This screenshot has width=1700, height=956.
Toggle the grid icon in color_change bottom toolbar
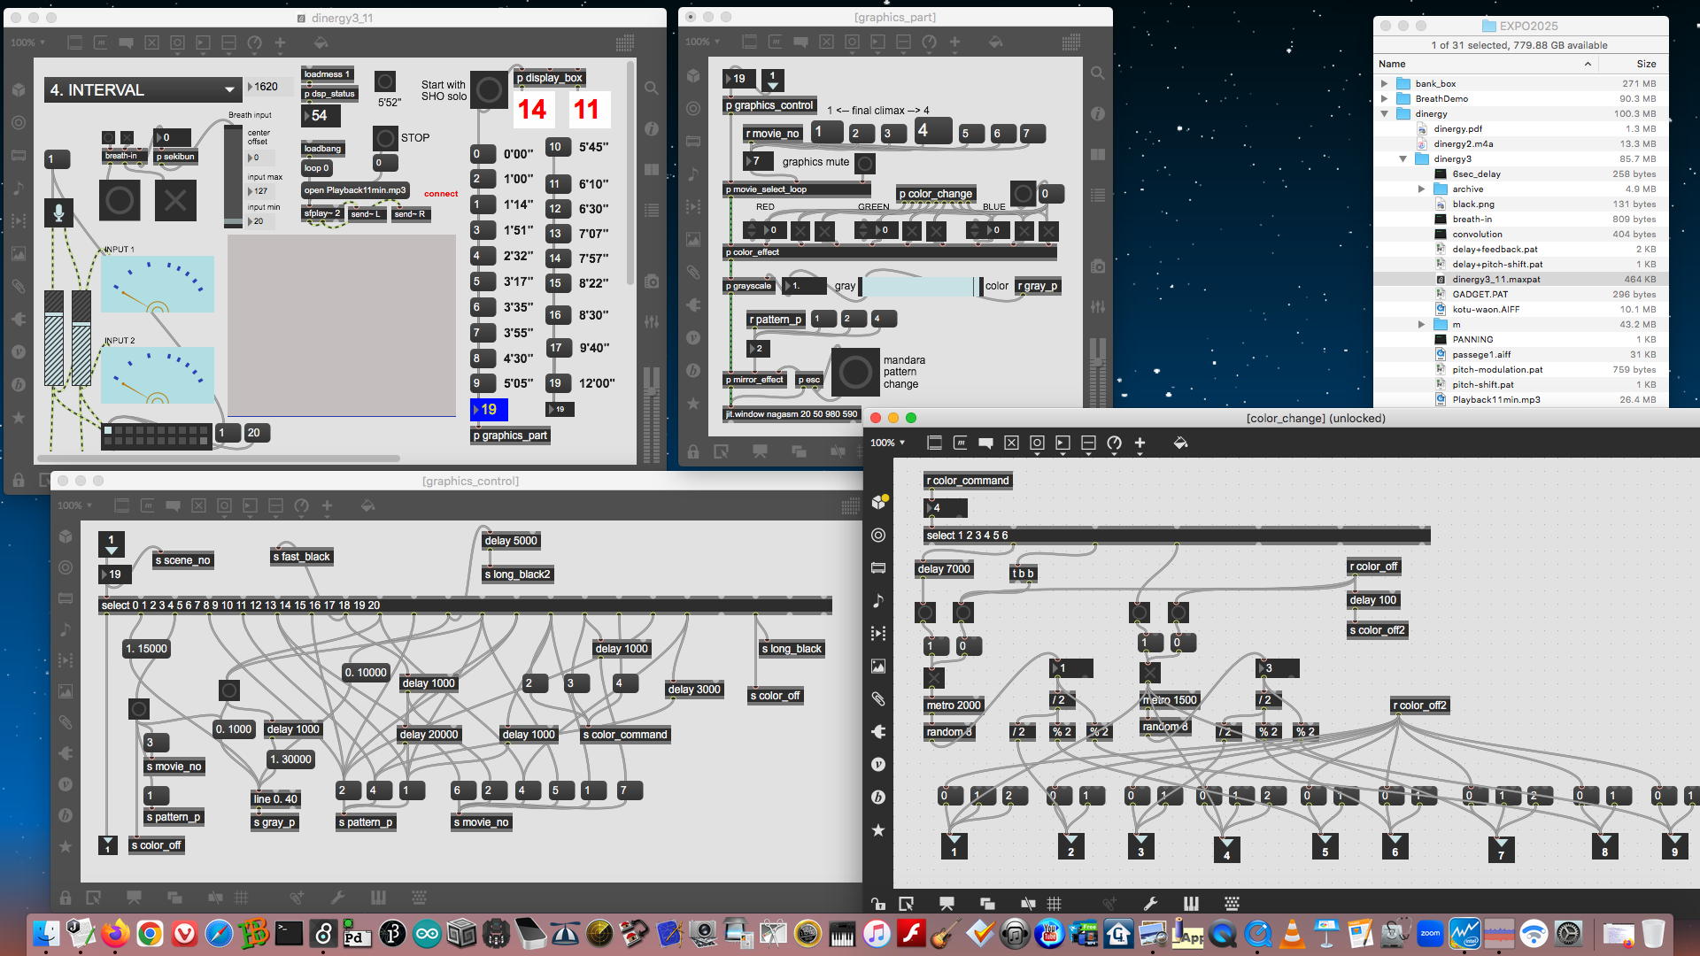1054,904
